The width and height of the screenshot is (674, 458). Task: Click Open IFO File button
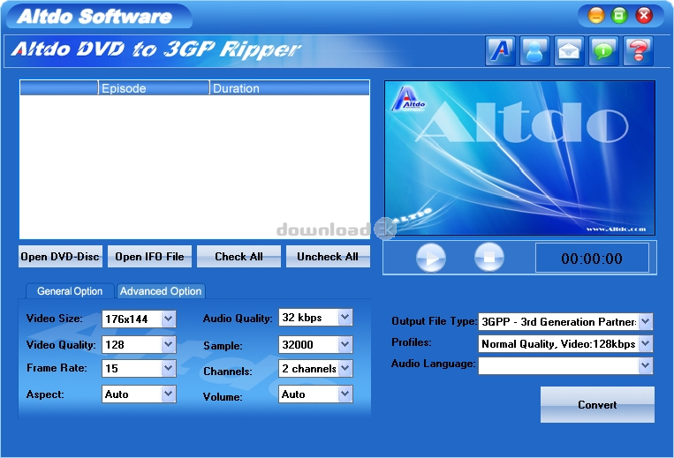tap(149, 257)
